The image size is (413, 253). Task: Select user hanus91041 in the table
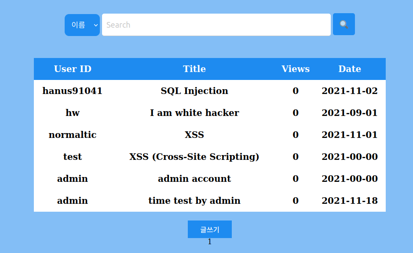point(73,91)
